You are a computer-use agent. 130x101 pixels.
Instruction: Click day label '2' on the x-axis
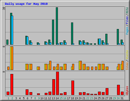point(12,98)
